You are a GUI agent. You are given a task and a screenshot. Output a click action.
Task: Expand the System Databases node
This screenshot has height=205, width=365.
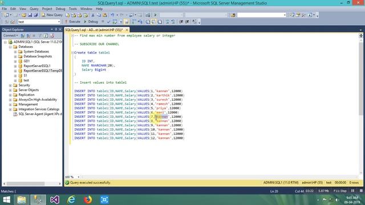(15, 52)
